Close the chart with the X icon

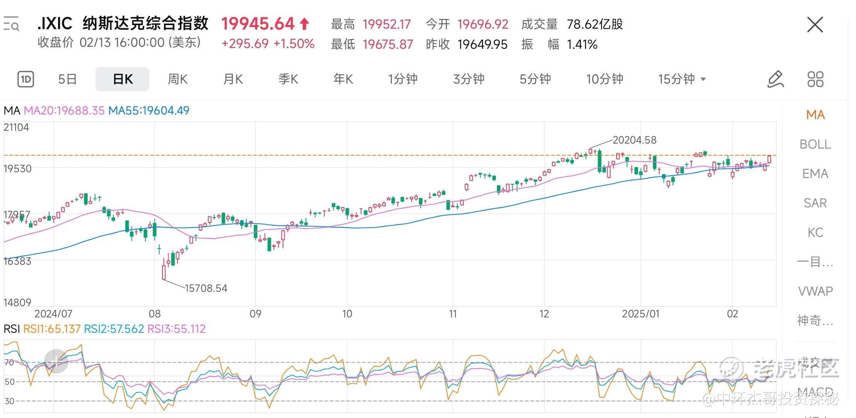(815, 25)
